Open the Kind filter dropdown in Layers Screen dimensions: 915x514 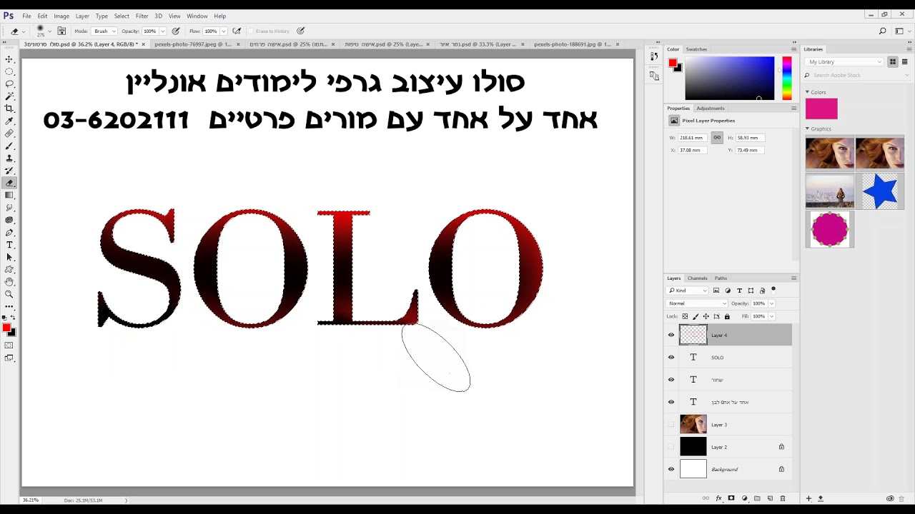click(x=688, y=291)
